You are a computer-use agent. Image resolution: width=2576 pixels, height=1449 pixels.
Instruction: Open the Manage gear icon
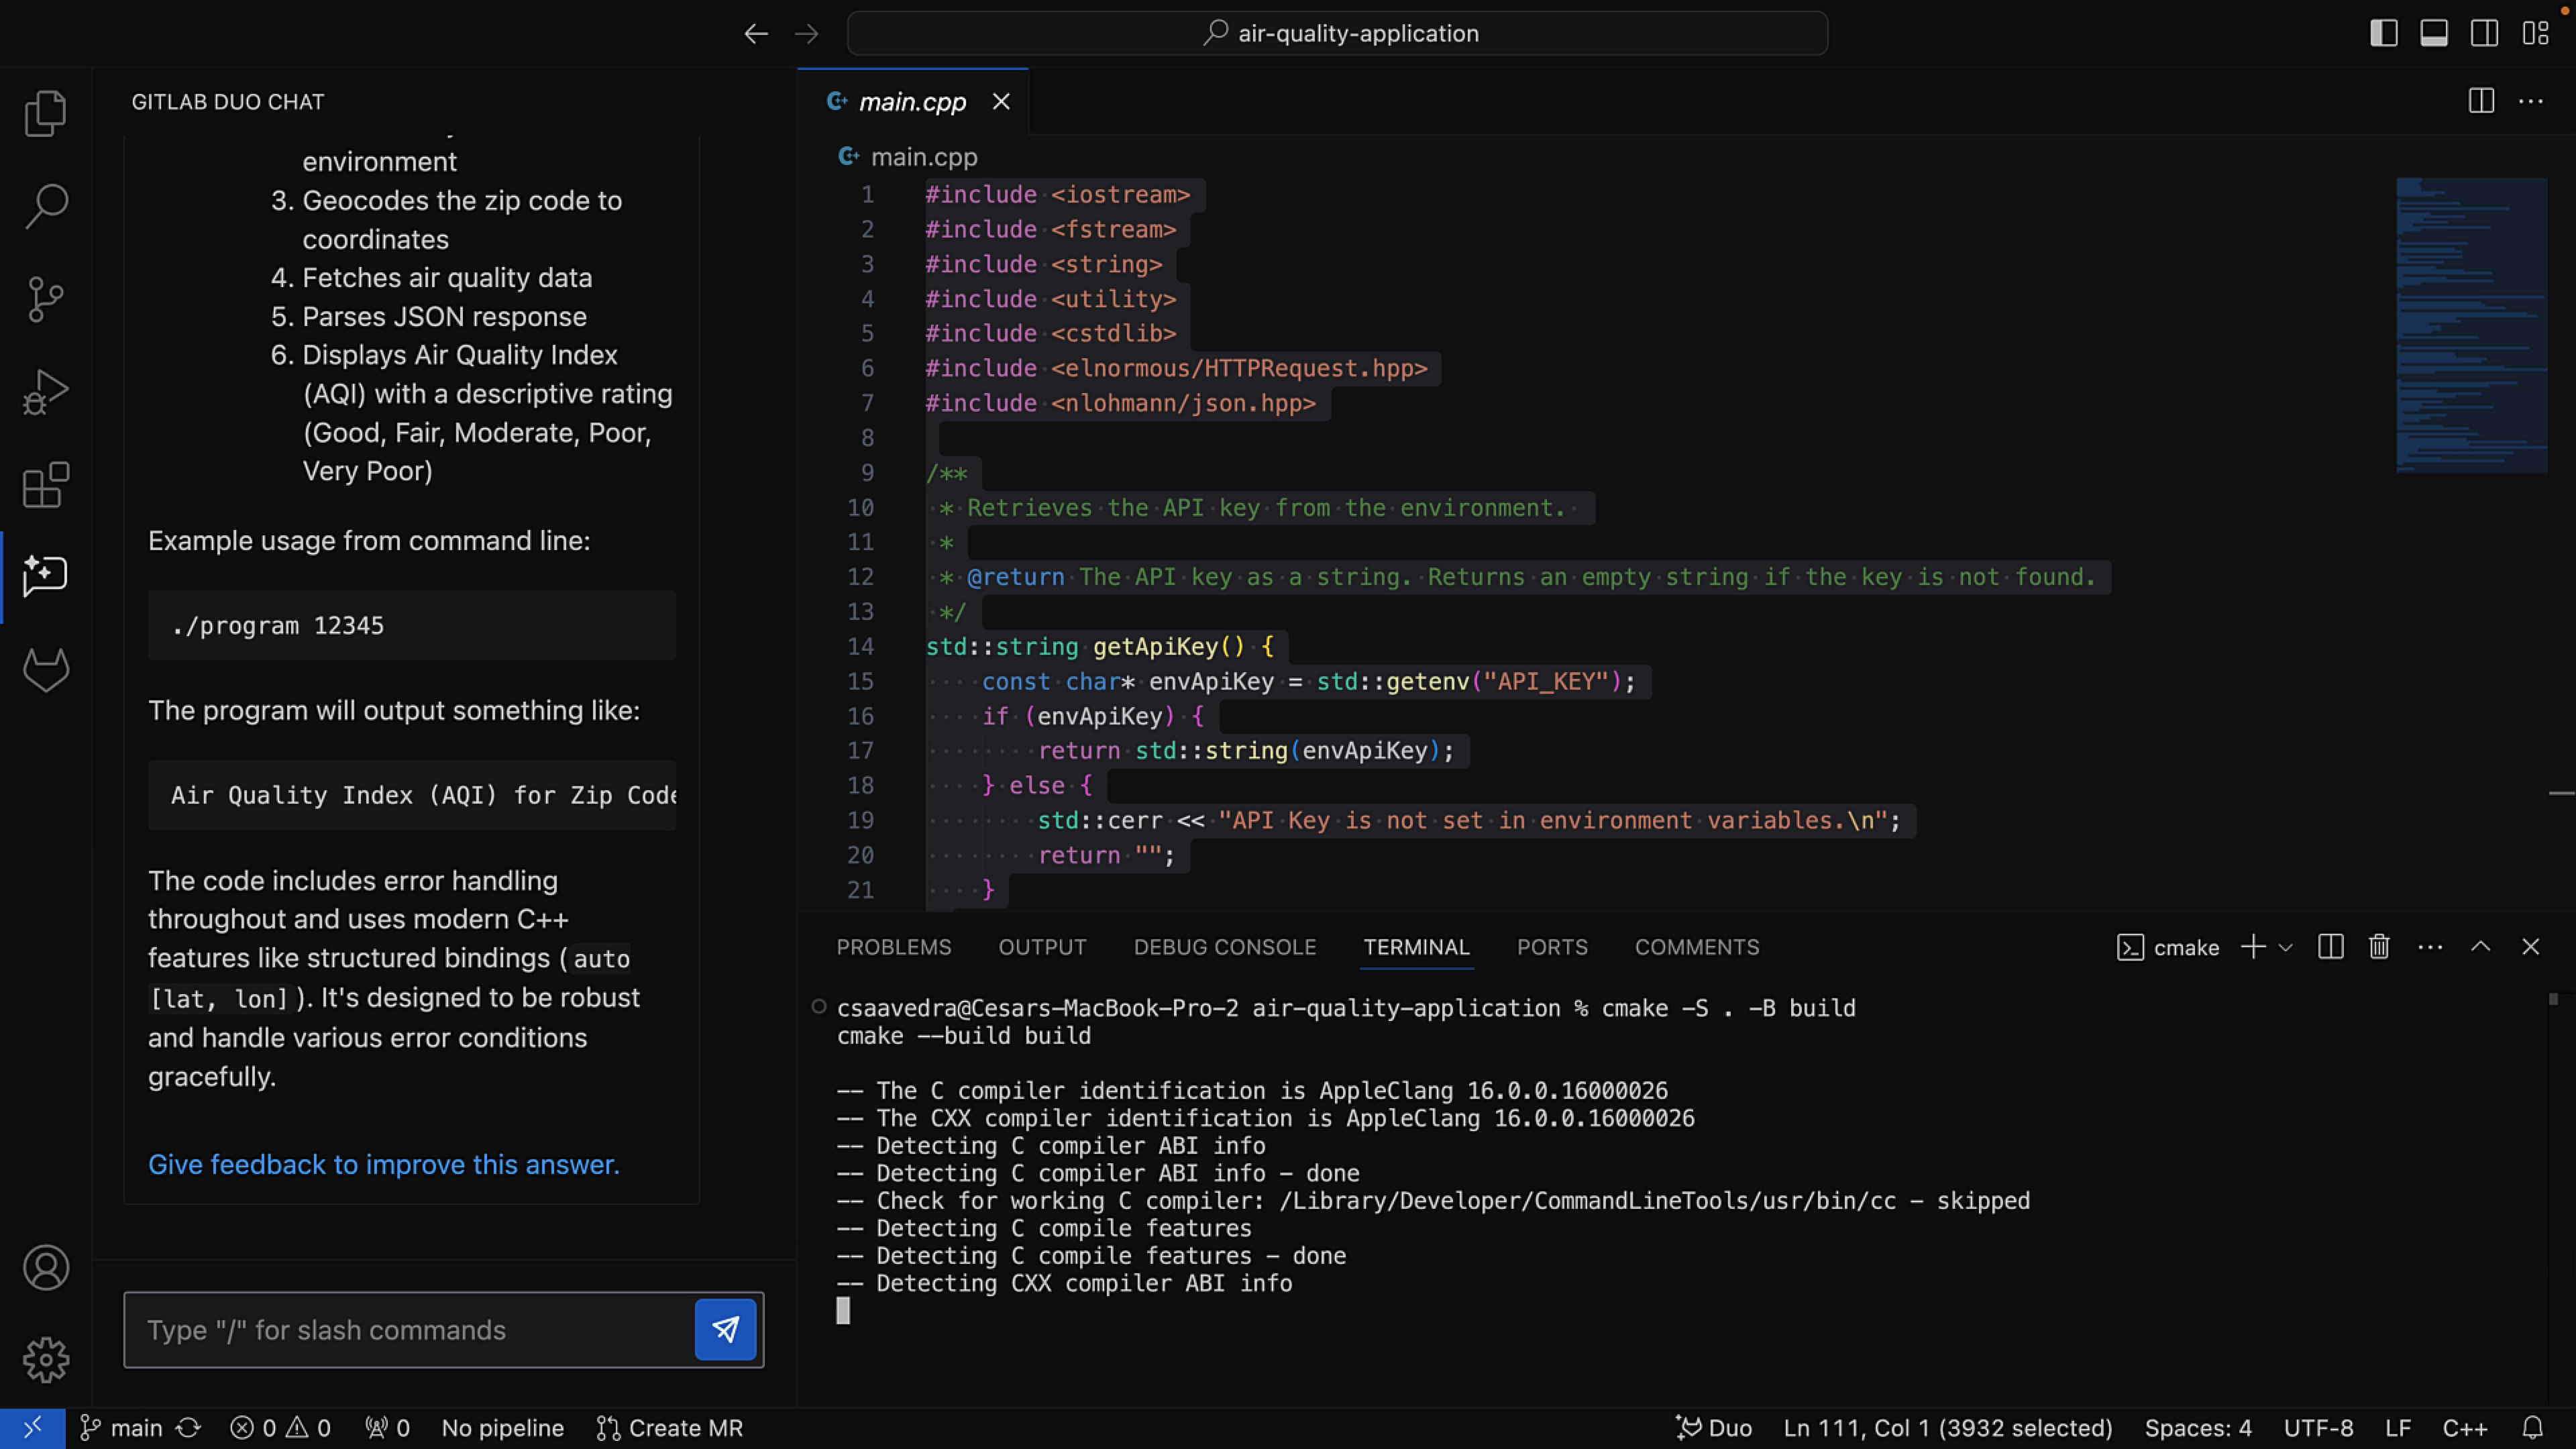pos(45,1360)
